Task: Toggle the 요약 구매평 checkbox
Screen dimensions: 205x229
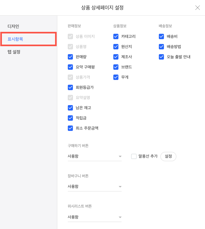Action: pyautogui.click(x=70, y=67)
